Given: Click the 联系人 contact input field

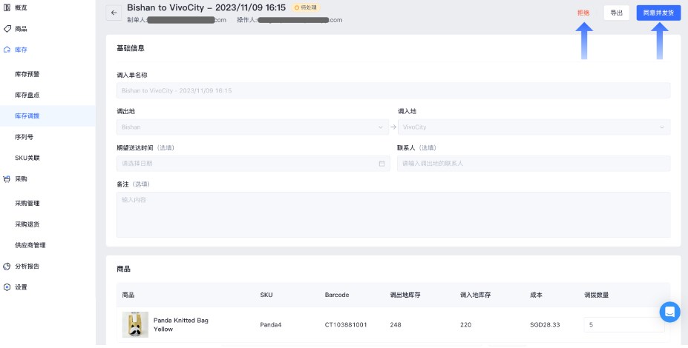Looking at the screenshot, I should tap(534, 164).
